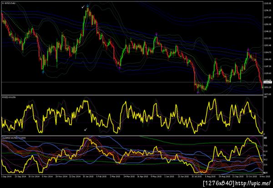Viewport: 273px width, 188px height.
Task: Click the 1277.65 price axis label
Action: (x=268, y=17)
